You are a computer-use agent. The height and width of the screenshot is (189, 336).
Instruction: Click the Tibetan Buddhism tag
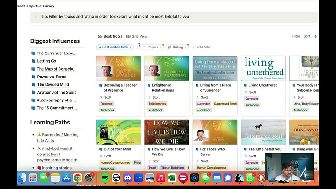pos(172,168)
